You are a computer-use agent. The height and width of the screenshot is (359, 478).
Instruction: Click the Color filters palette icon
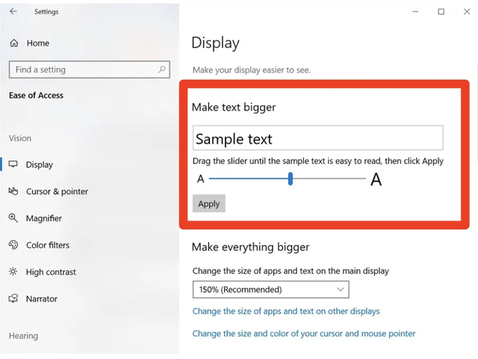pyautogui.click(x=13, y=245)
